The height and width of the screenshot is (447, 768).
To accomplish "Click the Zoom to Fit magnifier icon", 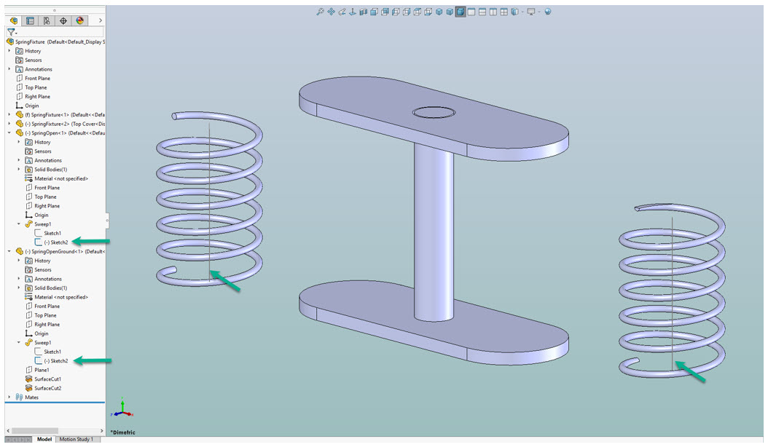I will click(x=320, y=12).
